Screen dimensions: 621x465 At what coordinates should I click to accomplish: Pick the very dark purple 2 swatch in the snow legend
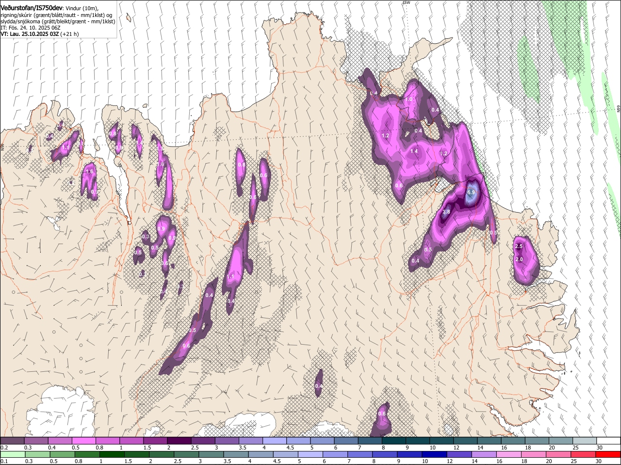click(x=179, y=441)
